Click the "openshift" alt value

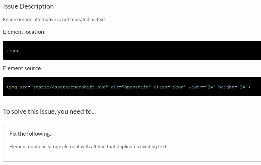pyautogui.click(x=136, y=87)
